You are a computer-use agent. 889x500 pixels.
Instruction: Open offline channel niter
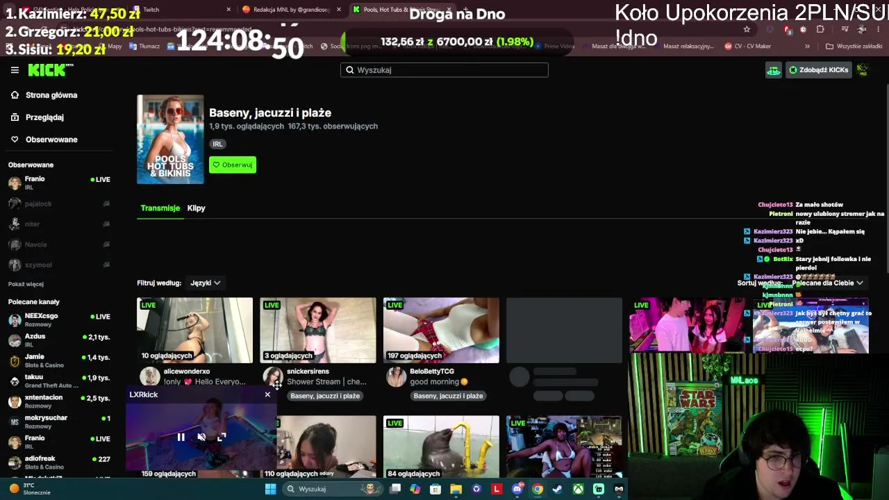[59, 224]
